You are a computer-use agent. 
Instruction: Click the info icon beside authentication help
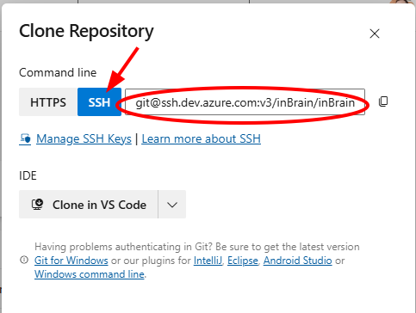(x=24, y=260)
